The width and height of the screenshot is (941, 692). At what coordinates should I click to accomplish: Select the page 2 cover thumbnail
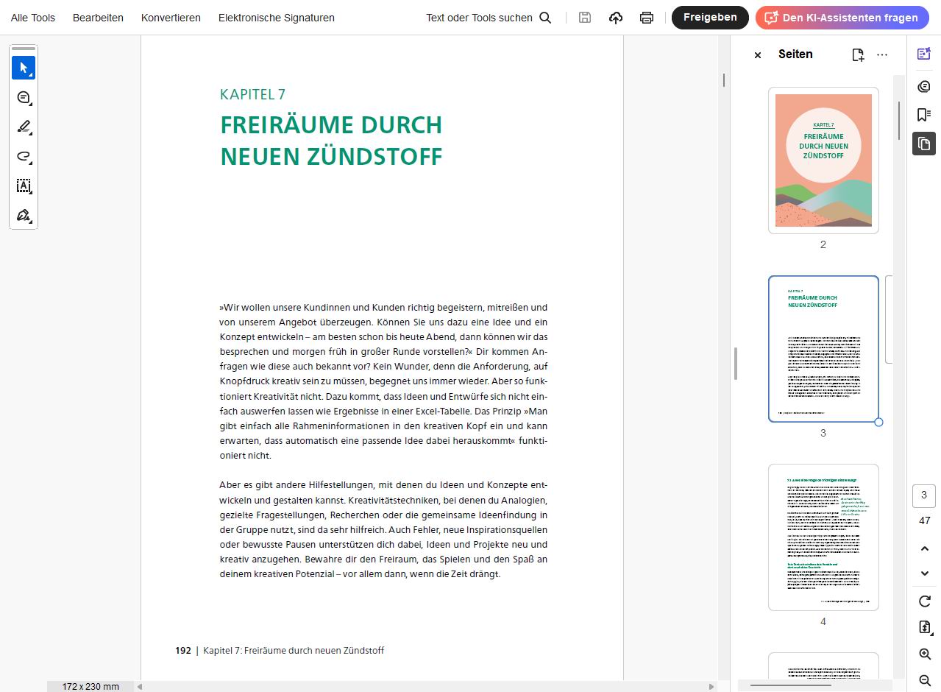tap(823, 160)
